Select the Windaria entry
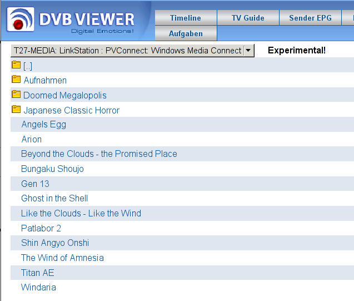Viewport: 354px width, 301px height. point(38,288)
